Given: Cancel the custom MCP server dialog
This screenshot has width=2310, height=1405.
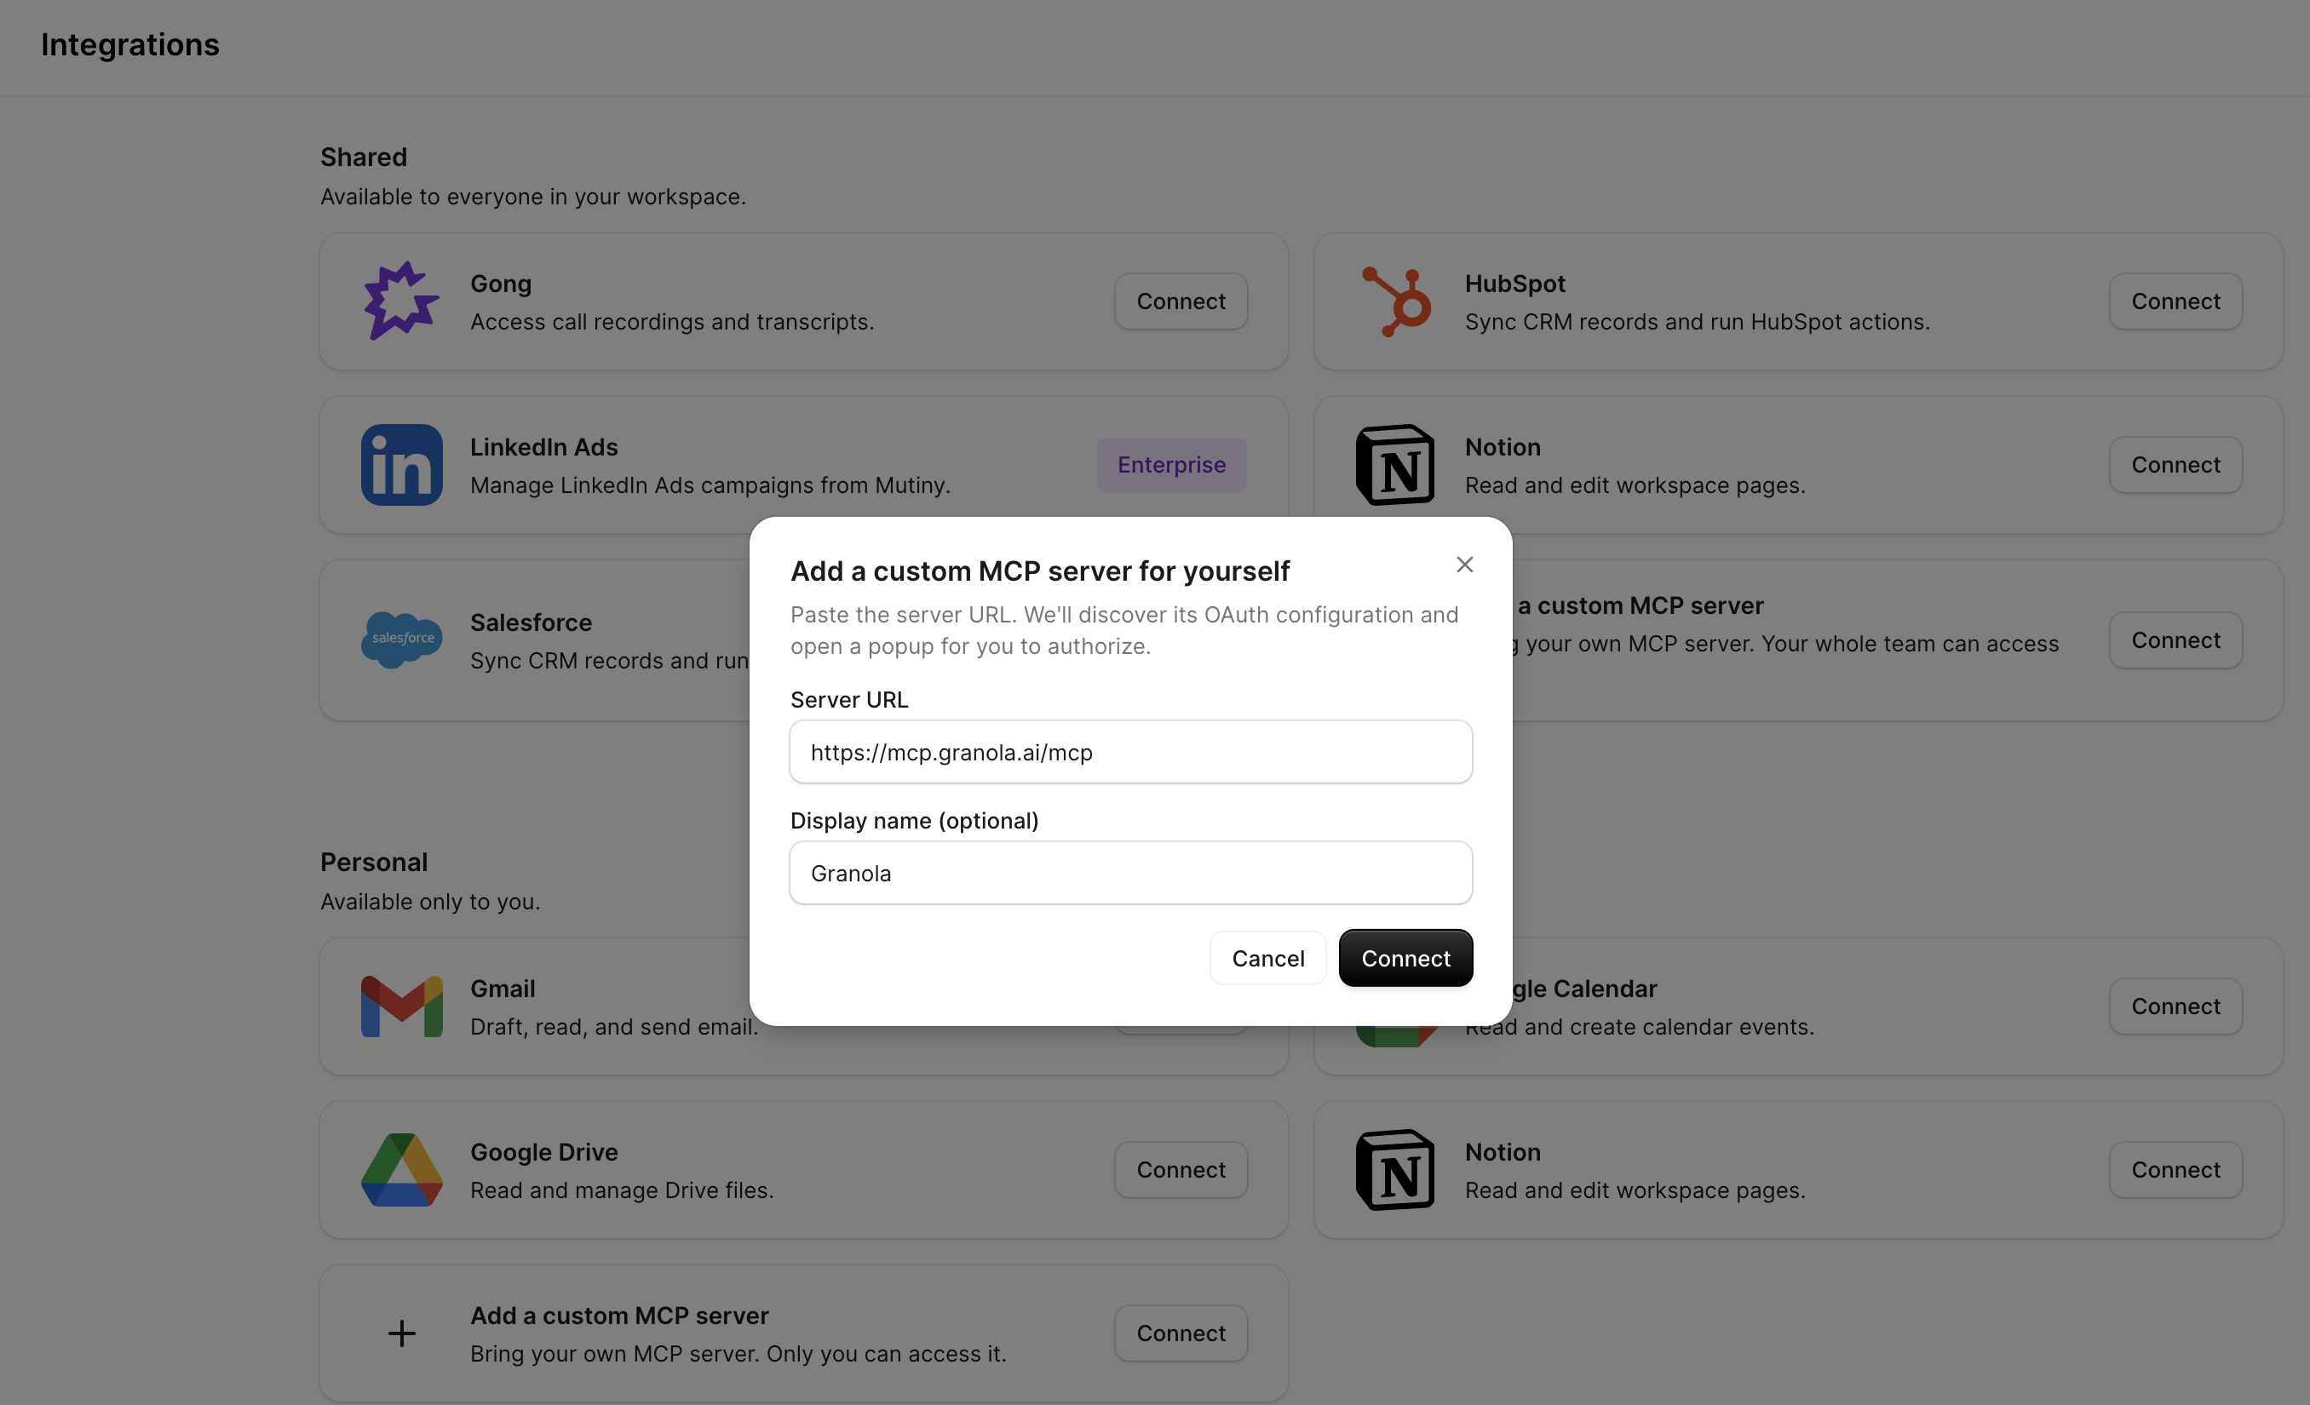Looking at the screenshot, I should [x=1267, y=958].
